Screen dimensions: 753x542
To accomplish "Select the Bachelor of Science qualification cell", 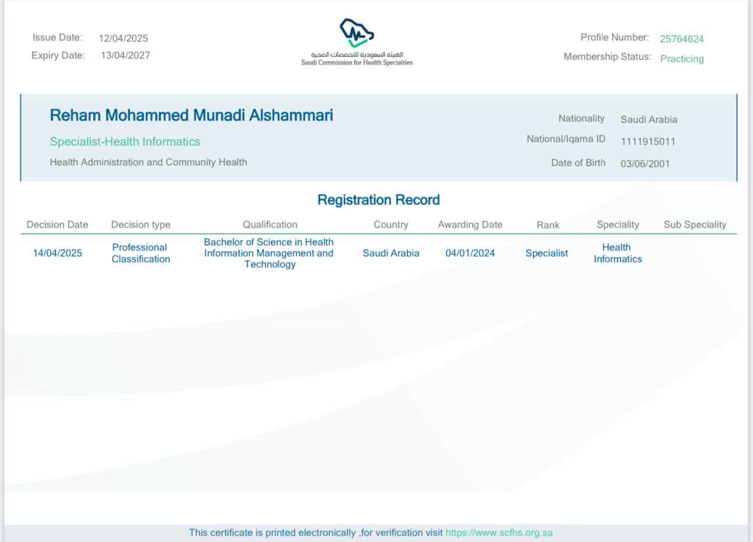I will point(269,253).
